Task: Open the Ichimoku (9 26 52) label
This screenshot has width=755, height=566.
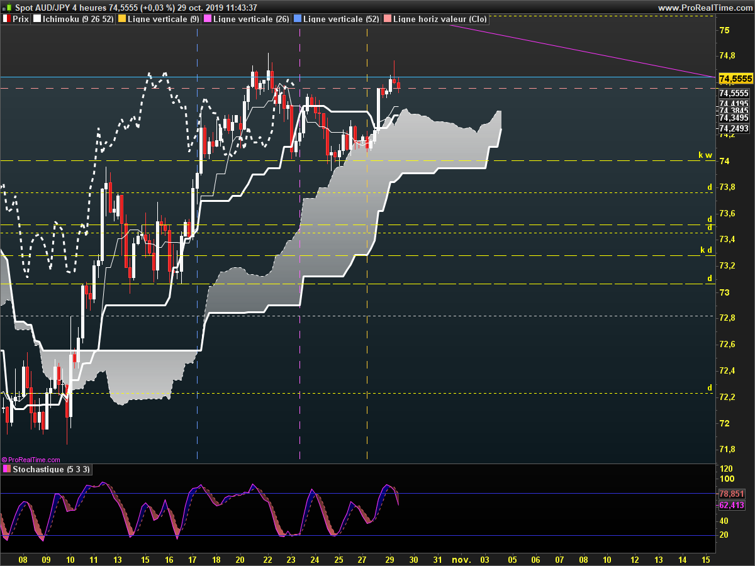Action: tap(77, 19)
